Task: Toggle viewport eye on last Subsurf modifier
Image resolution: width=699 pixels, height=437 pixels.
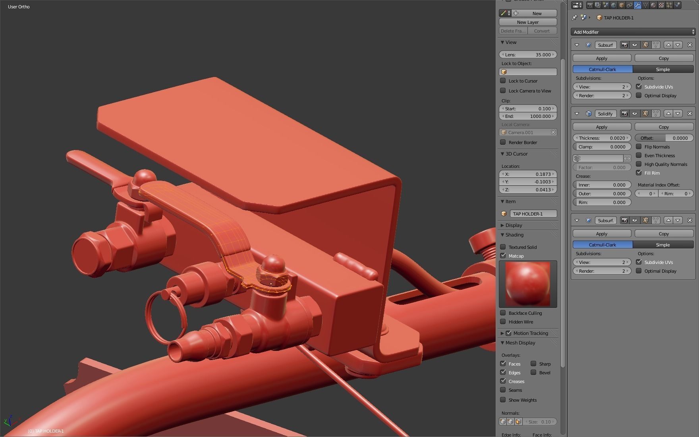Action: pyautogui.click(x=635, y=220)
